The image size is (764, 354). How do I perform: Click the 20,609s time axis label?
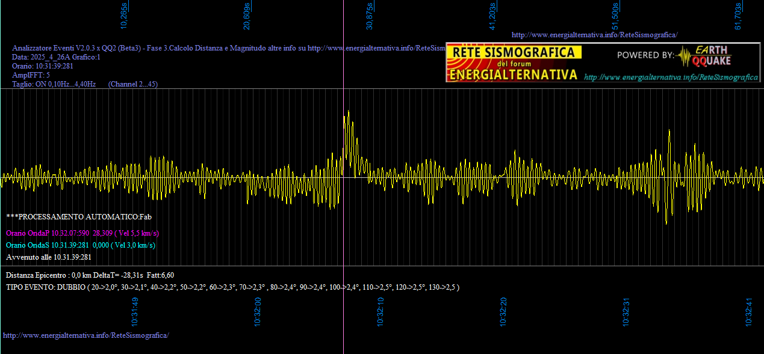coord(247,16)
